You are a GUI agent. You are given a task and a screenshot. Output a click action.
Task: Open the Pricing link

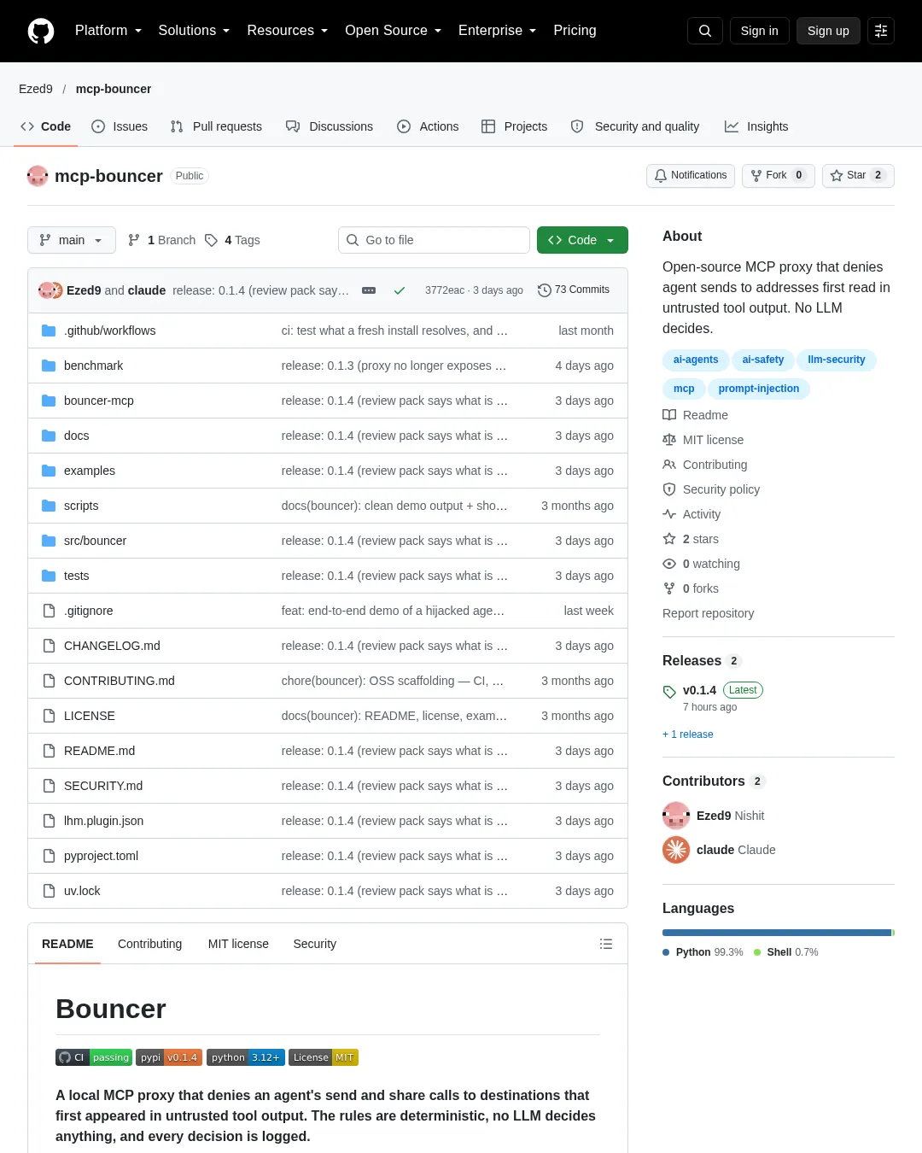tap(575, 31)
